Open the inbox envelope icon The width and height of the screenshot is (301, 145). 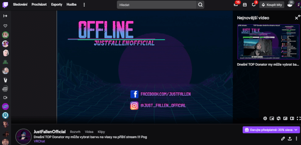coord(245,5)
